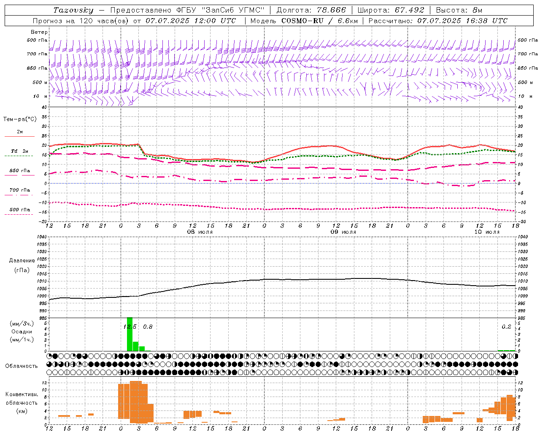Click the '10 м' wind level label on left
The height and width of the screenshot is (432, 540).
click(40, 97)
